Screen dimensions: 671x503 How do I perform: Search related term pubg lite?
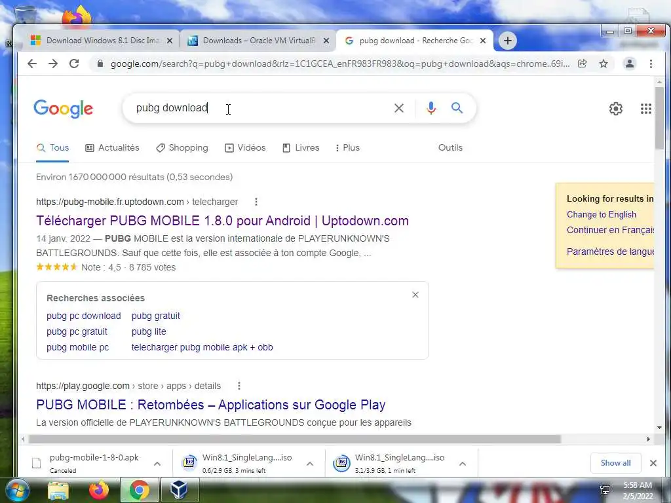(x=149, y=331)
